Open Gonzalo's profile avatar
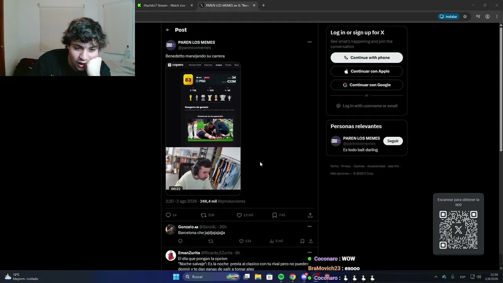The height and width of the screenshot is (283, 503). pos(171,230)
